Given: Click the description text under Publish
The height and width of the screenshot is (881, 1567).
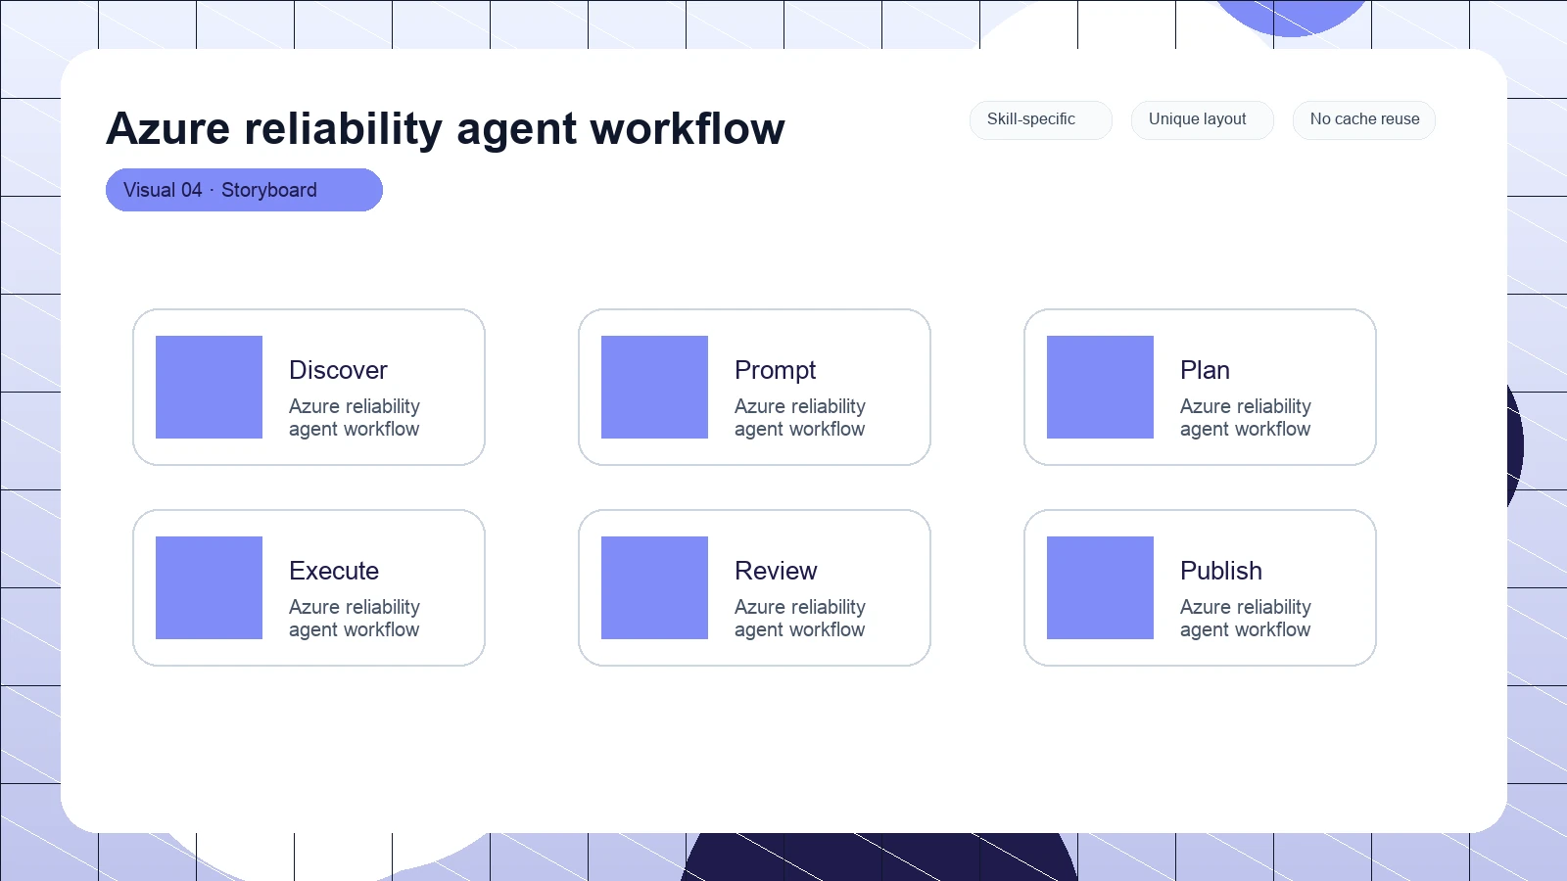Looking at the screenshot, I should click(1246, 619).
